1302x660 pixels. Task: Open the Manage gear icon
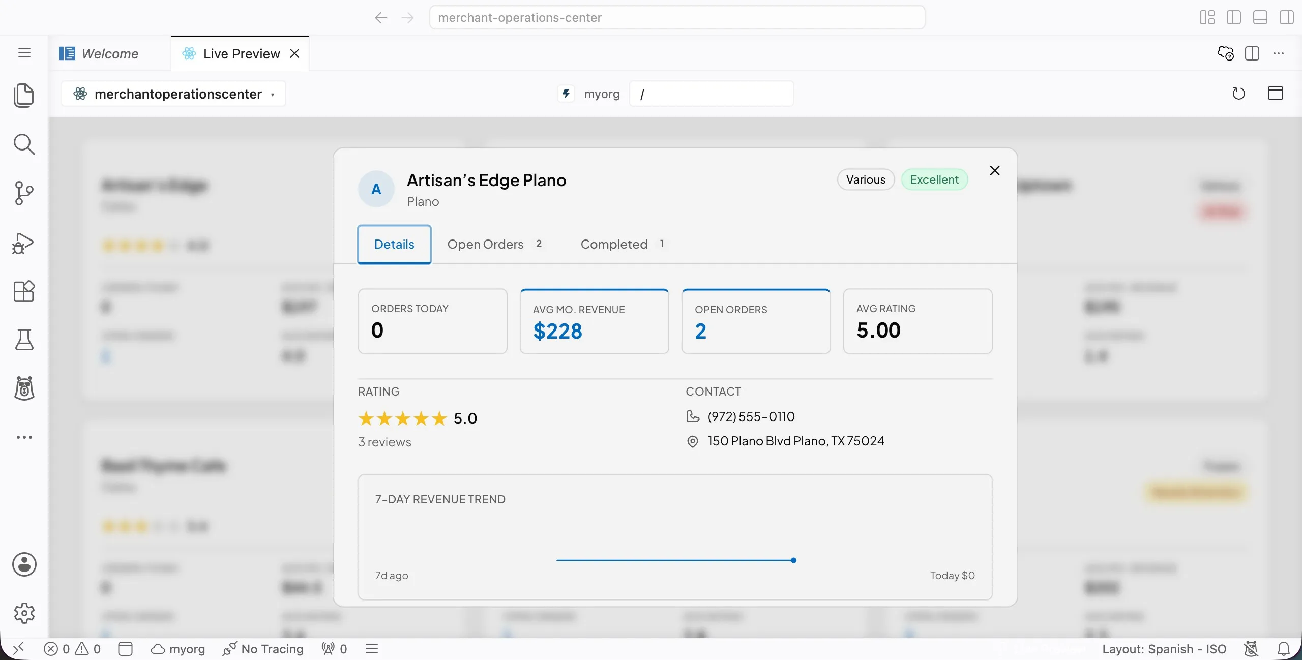[24, 613]
